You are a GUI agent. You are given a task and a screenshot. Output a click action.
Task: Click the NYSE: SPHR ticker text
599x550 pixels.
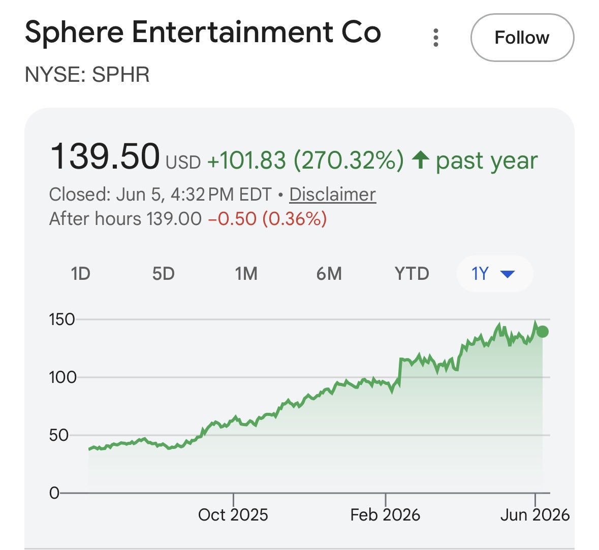87,75
